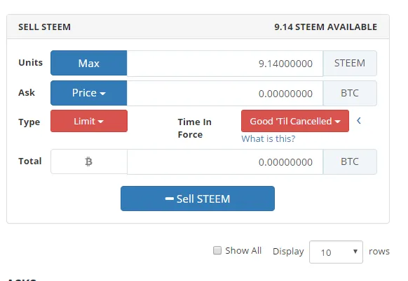
Task: Click the BTC label beside the Total field
Action: point(350,161)
